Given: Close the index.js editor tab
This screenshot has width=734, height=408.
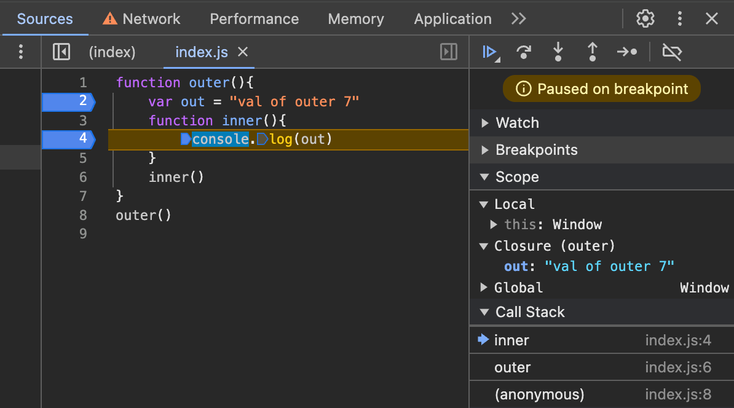Looking at the screenshot, I should click(x=242, y=52).
